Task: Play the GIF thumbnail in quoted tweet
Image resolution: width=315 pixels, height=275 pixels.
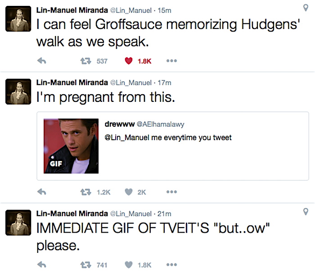Action: [x=71, y=146]
